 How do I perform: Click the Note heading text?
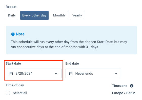20,34
